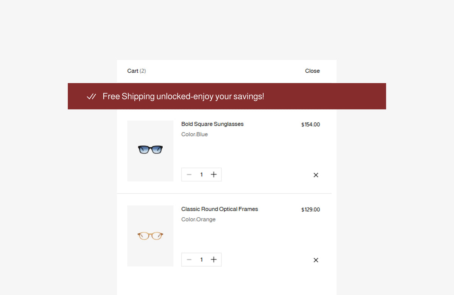Click the Free Shipping unlocked banner message
The height and width of the screenshot is (295, 454).
point(183,97)
